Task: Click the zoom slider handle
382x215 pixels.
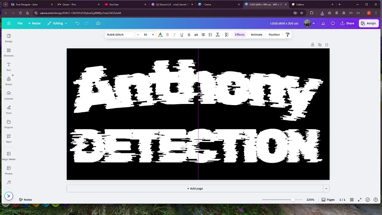Action: [x=293, y=200]
